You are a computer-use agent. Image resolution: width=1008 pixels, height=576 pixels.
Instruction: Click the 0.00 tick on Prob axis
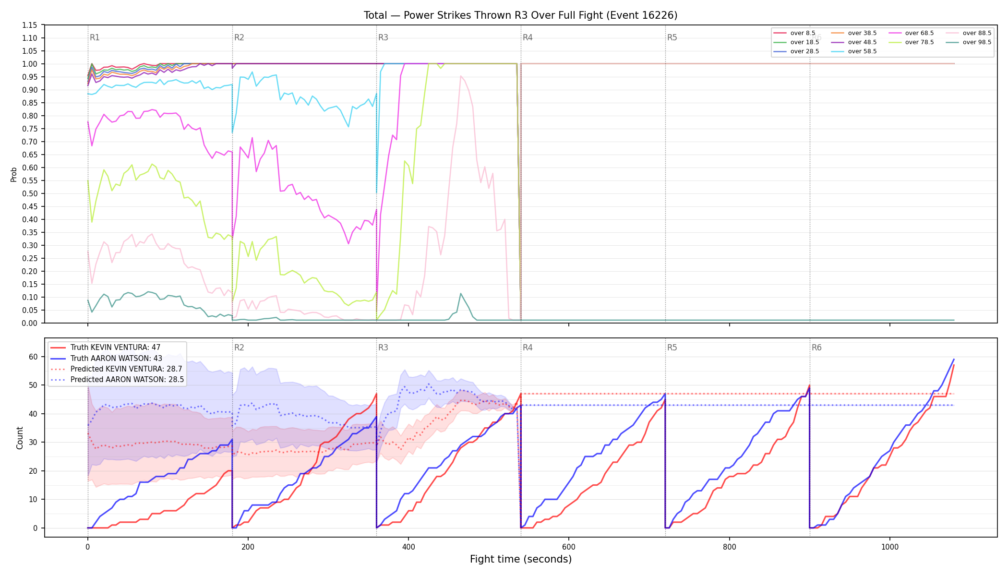(29, 323)
